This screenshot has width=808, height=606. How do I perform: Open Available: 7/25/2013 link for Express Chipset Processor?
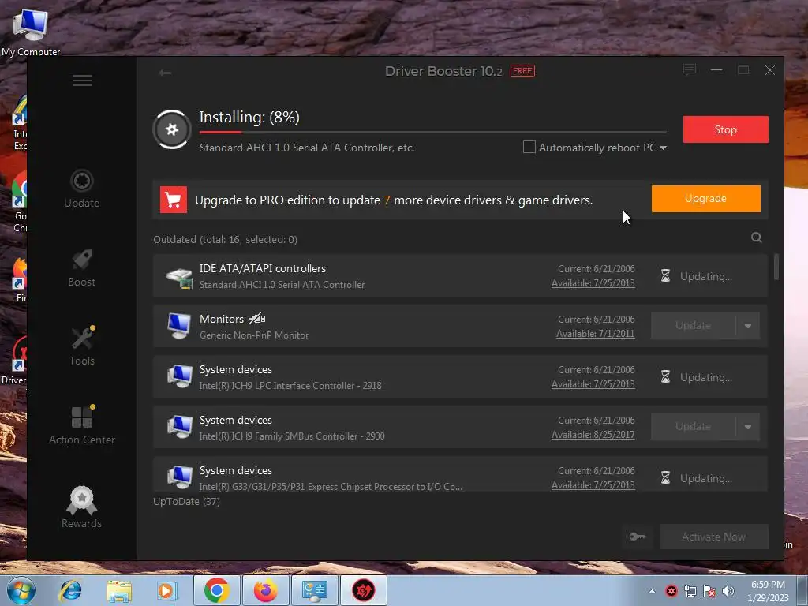[x=593, y=485]
